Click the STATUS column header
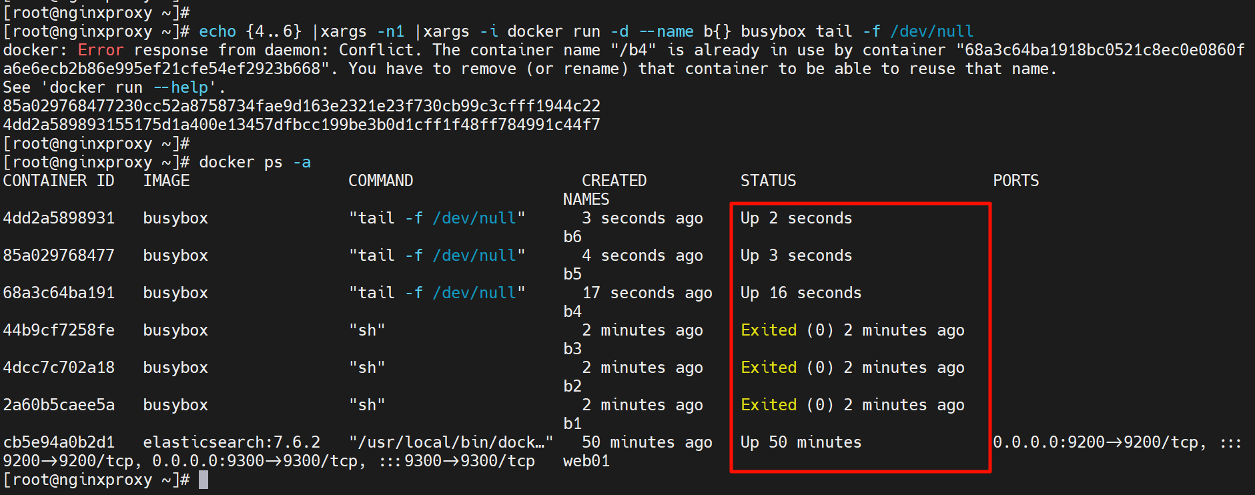Image resolution: width=1255 pixels, height=495 pixels. tap(768, 181)
